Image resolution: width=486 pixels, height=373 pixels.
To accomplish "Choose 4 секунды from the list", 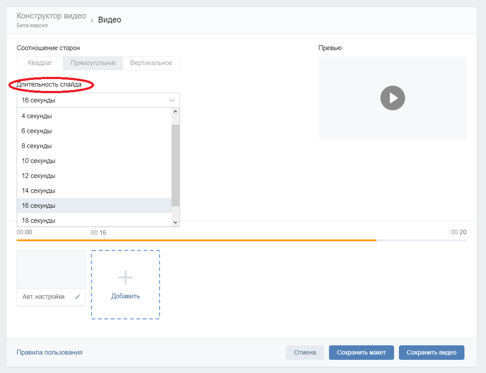I will click(x=94, y=116).
